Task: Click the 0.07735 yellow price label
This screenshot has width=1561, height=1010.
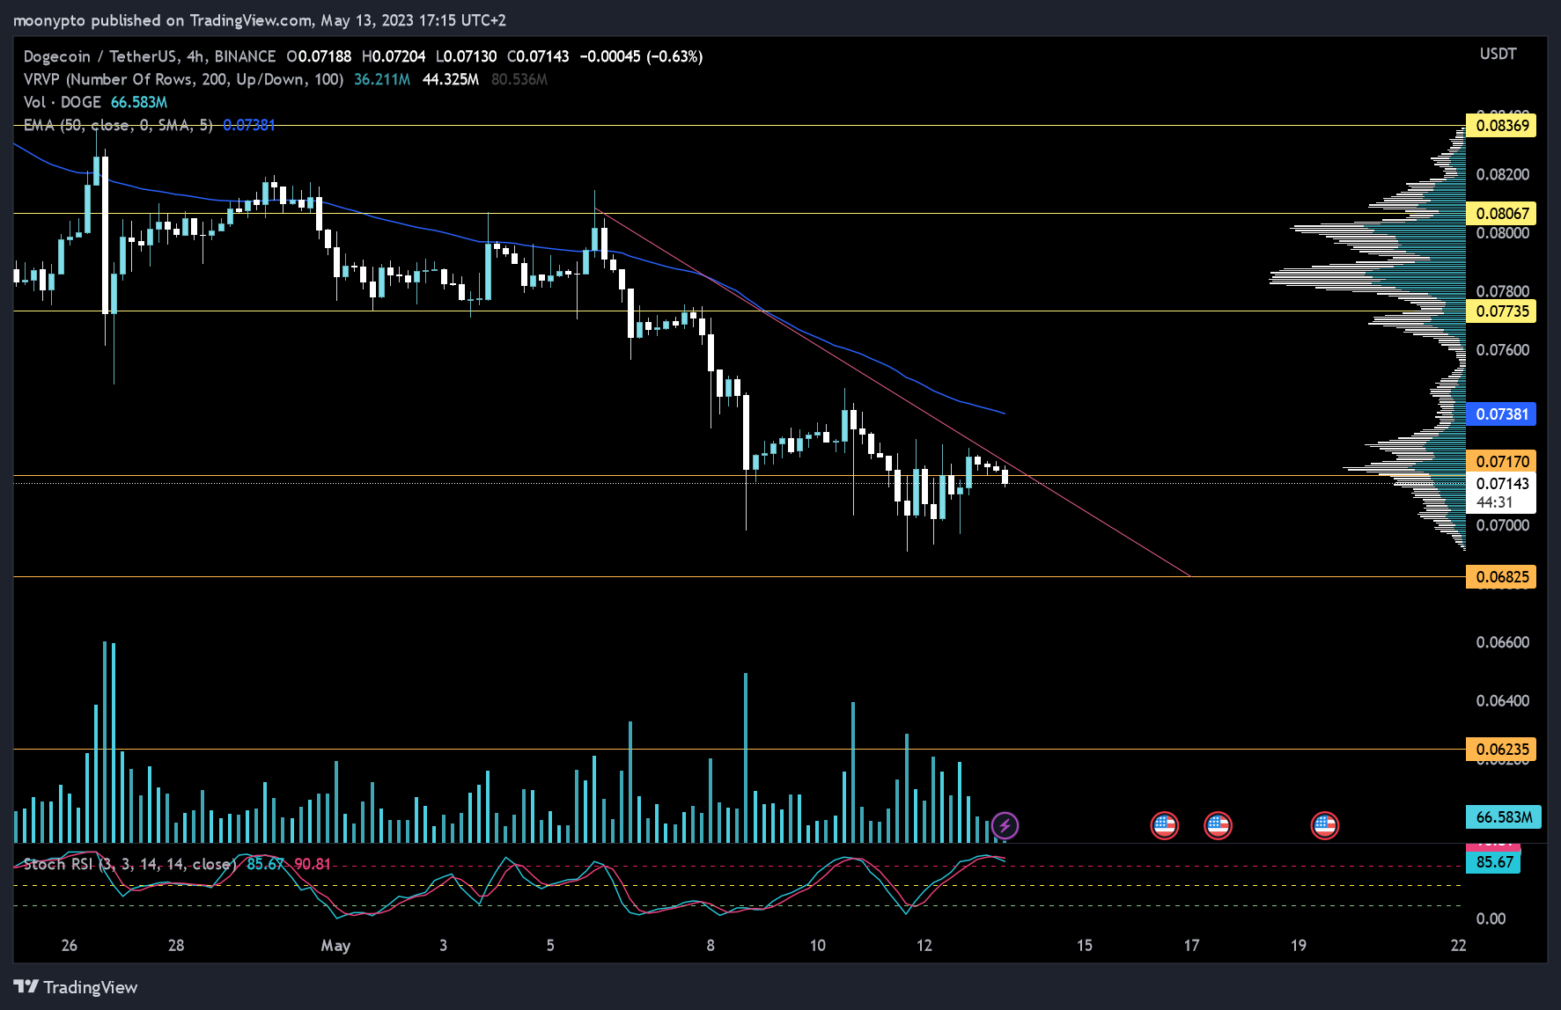Action: pos(1501,311)
